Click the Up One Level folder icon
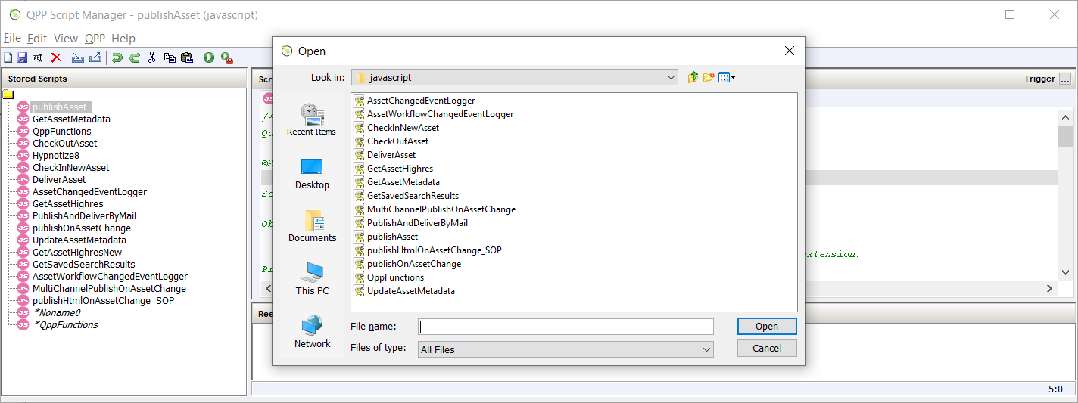1078x403 pixels. (693, 77)
